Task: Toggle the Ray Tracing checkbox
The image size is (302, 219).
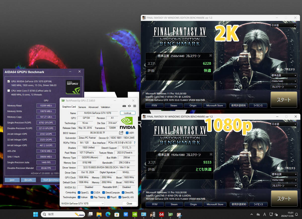Action: pyautogui.click(x=92, y=197)
